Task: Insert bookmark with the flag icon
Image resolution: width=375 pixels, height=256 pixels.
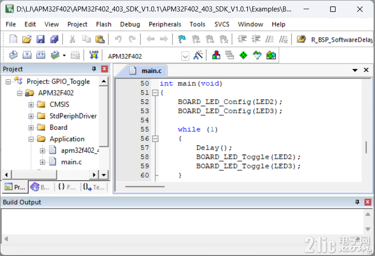Action: (x=182, y=39)
